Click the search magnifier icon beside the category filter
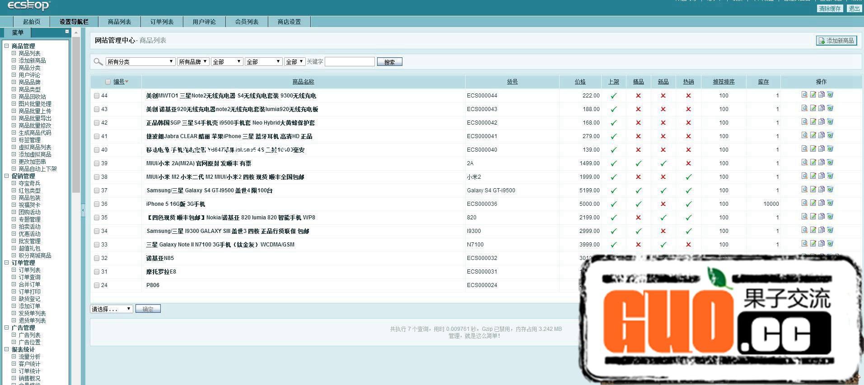Image resolution: width=864 pixels, height=385 pixels. 98,62
